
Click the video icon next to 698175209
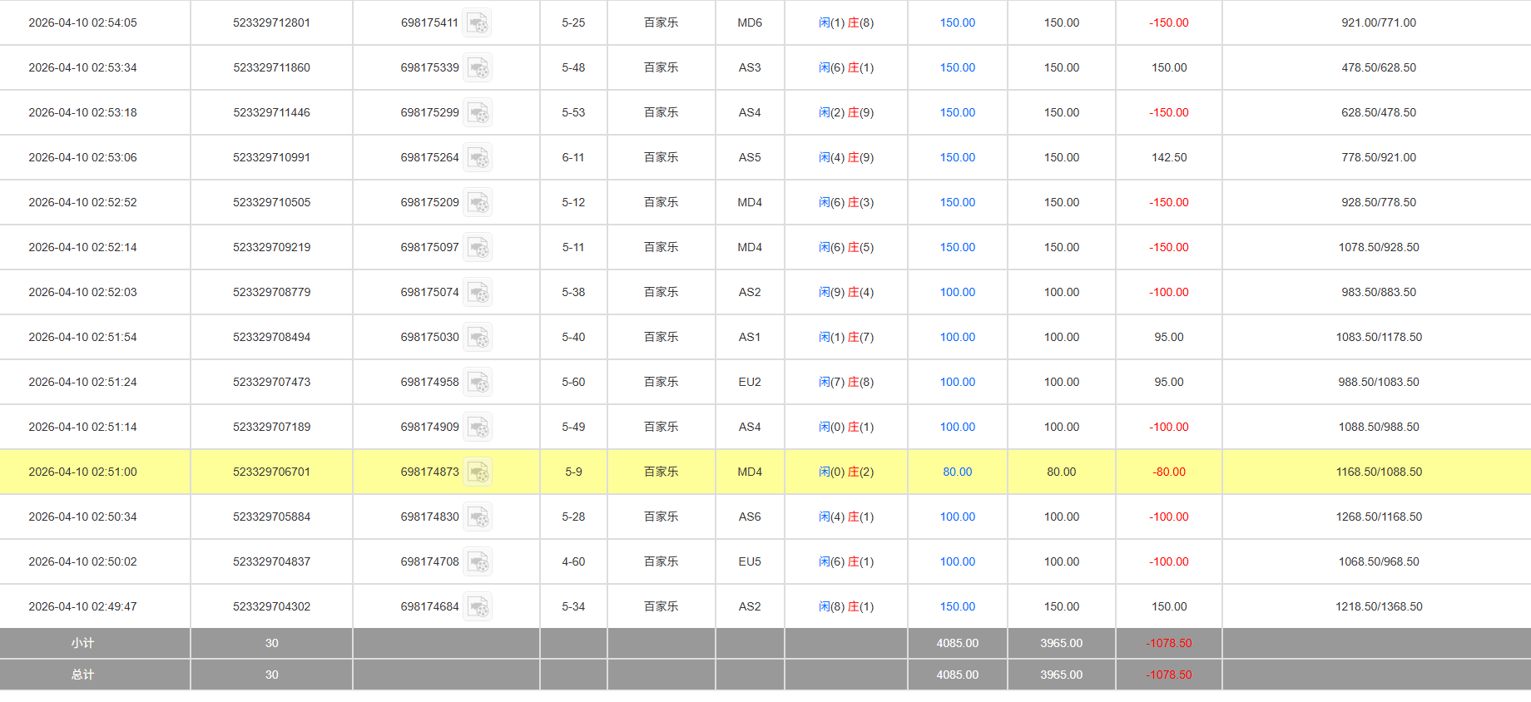coord(478,203)
